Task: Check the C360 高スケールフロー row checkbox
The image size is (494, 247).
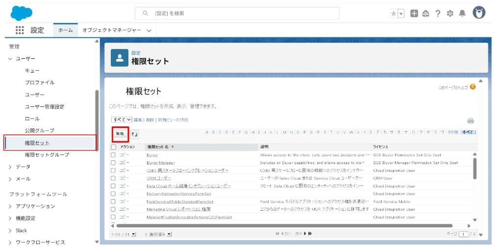Action: coord(113,171)
